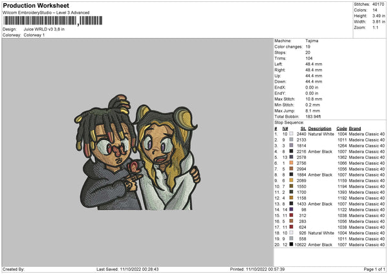Click the Left value 48.4 mm

(x=314, y=64)
